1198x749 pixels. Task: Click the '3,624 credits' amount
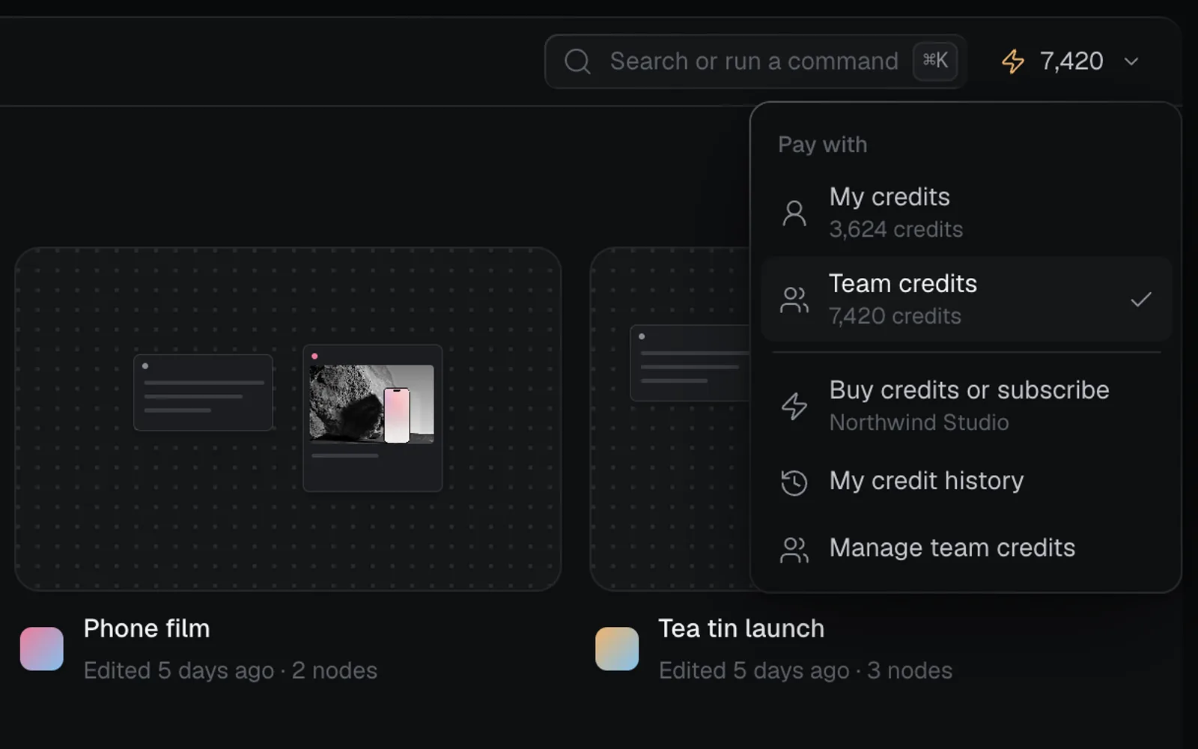[x=896, y=229]
